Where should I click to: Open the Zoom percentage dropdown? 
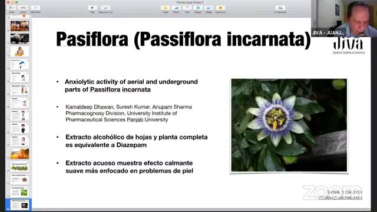click(24, 8)
